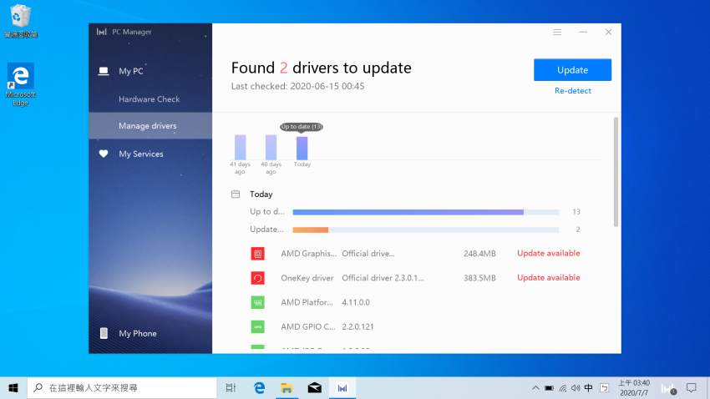710x399 pixels.
Task: Click the AMD Platfor... driver name
Action: [307, 302]
